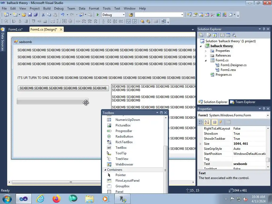This screenshot has height=204, width=272.
Task: Click the Bring to Front layout icon
Action: 142,21
